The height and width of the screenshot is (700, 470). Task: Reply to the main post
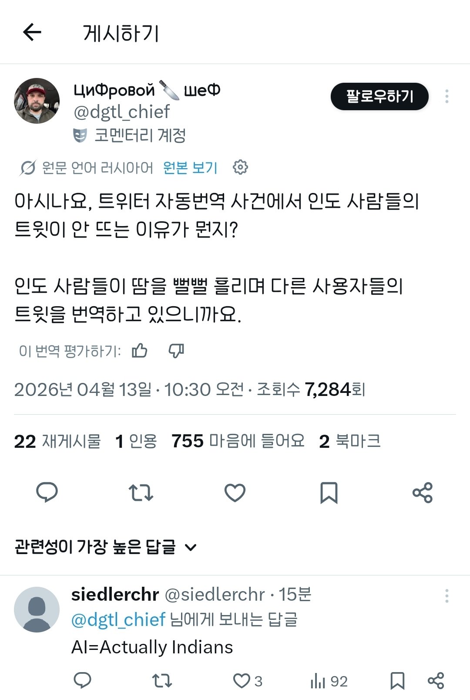pos(47,493)
